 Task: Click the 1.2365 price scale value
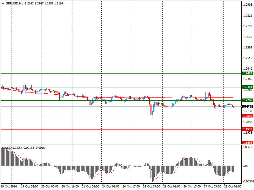[248, 79]
